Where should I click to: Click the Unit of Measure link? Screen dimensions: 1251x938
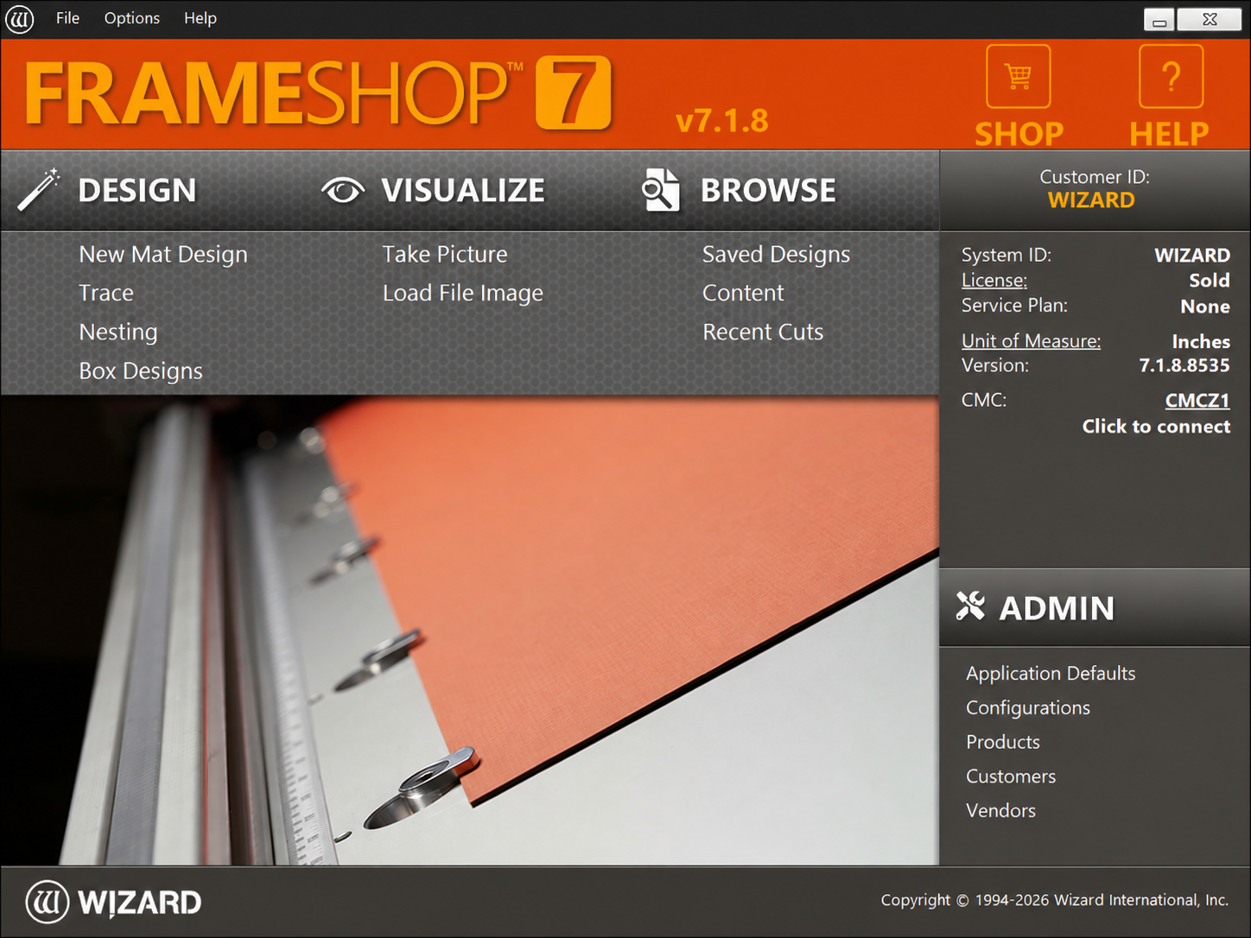click(1032, 341)
